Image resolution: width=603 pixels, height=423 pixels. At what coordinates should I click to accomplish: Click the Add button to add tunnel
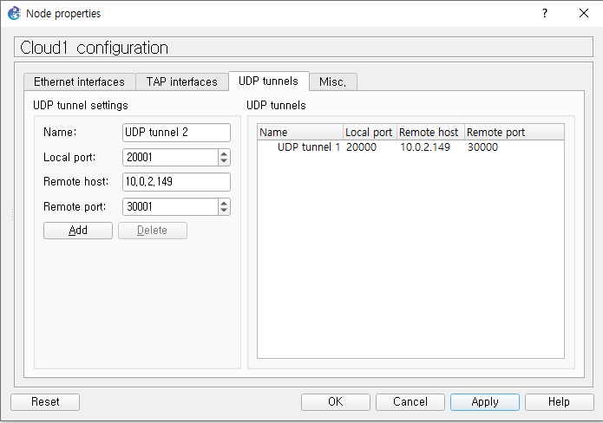point(78,231)
